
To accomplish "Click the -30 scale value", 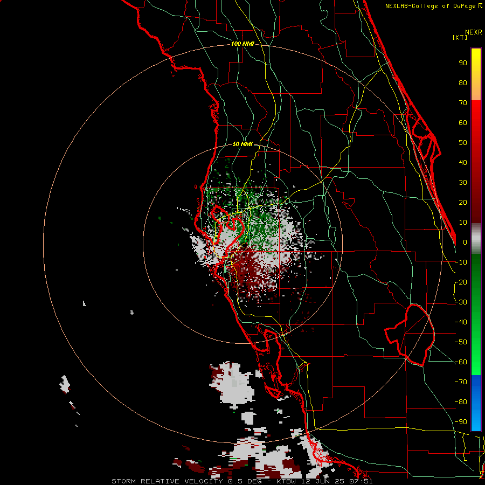I will click(x=461, y=302).
